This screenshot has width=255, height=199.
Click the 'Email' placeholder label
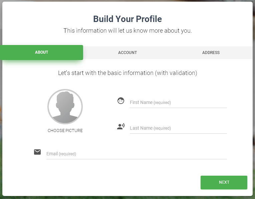click(52, 154)
